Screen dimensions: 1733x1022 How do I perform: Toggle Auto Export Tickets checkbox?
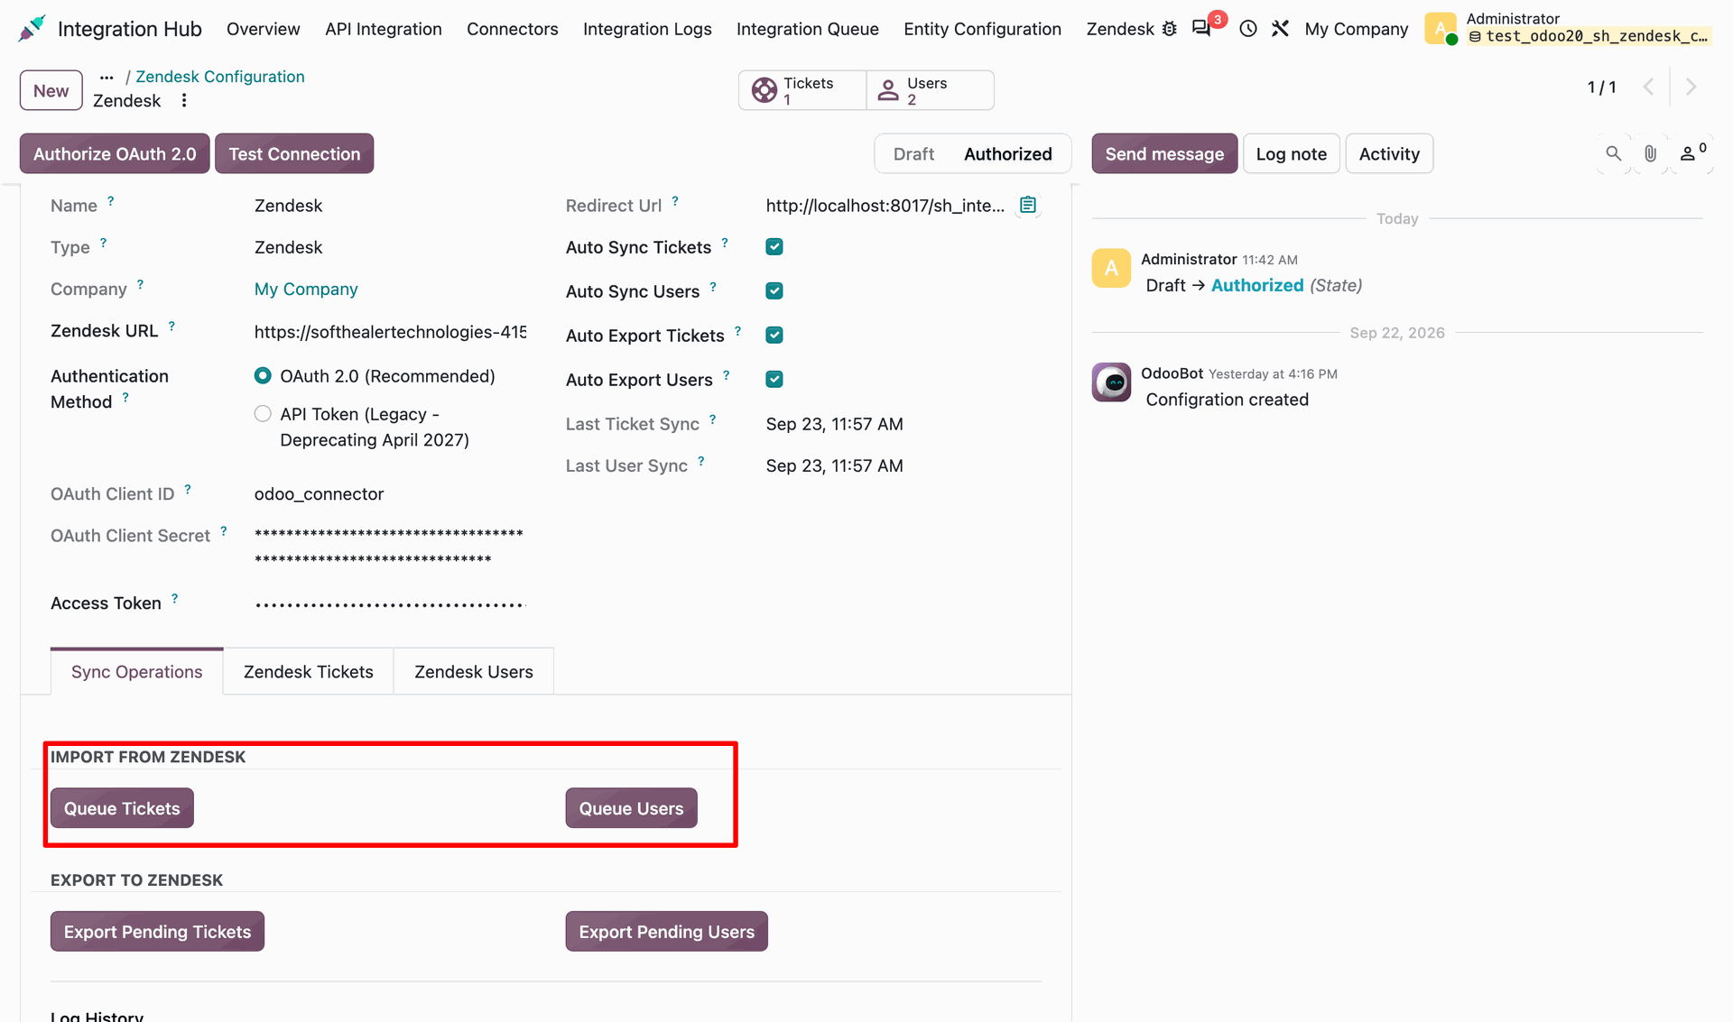(774, 335)
